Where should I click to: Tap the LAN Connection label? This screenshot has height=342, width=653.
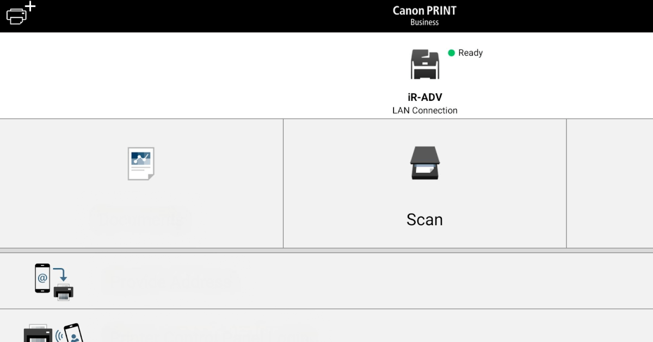coord(424,110)
